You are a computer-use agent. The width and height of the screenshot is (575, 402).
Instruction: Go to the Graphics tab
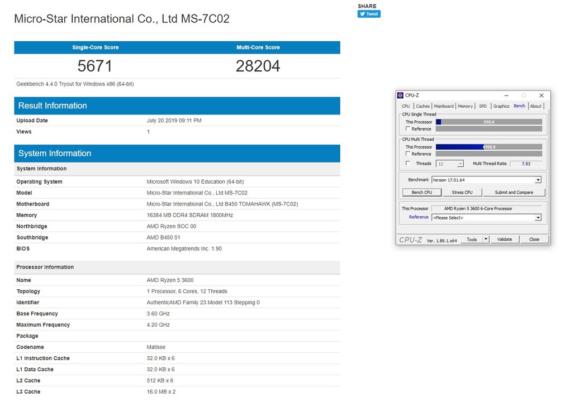(x=501, y=106)
